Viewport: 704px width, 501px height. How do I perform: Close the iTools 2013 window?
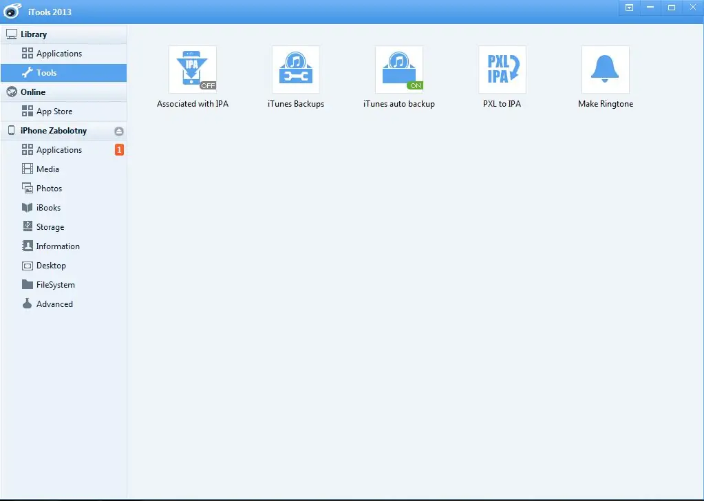coord(693,8)
